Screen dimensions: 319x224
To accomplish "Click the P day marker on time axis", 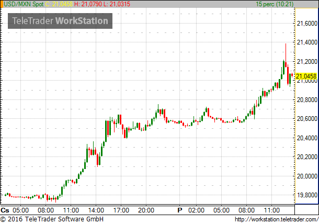I will (180, 210).
